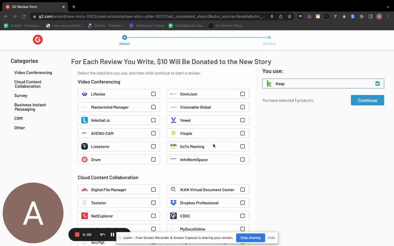Click the share icon in address bar
394x246 pixels.
[281, 16]
